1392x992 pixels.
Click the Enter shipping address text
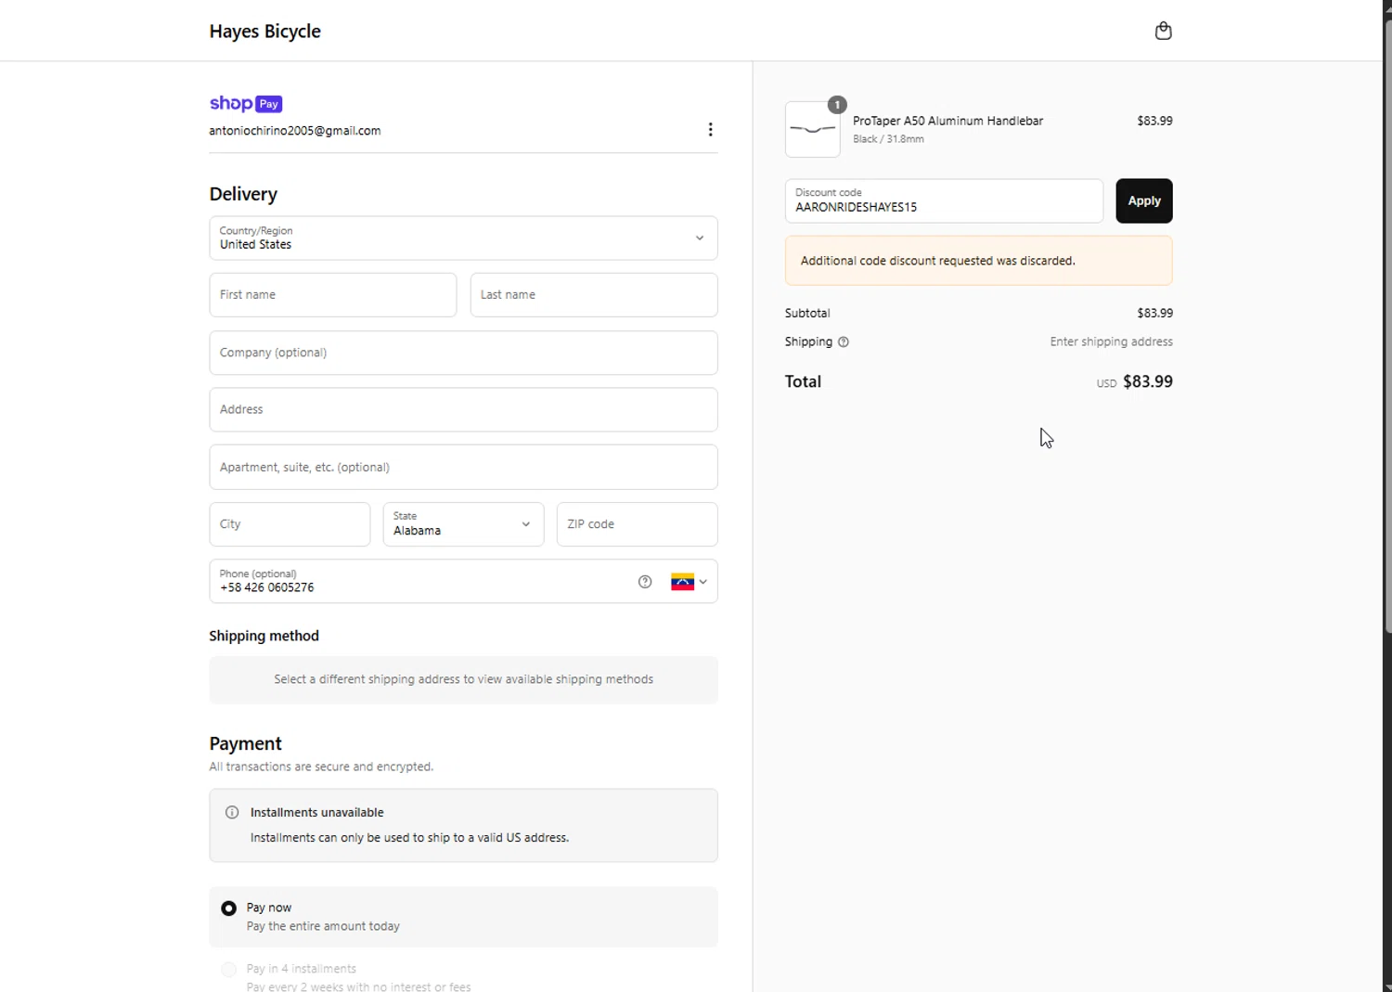[x=1111, y=341]
